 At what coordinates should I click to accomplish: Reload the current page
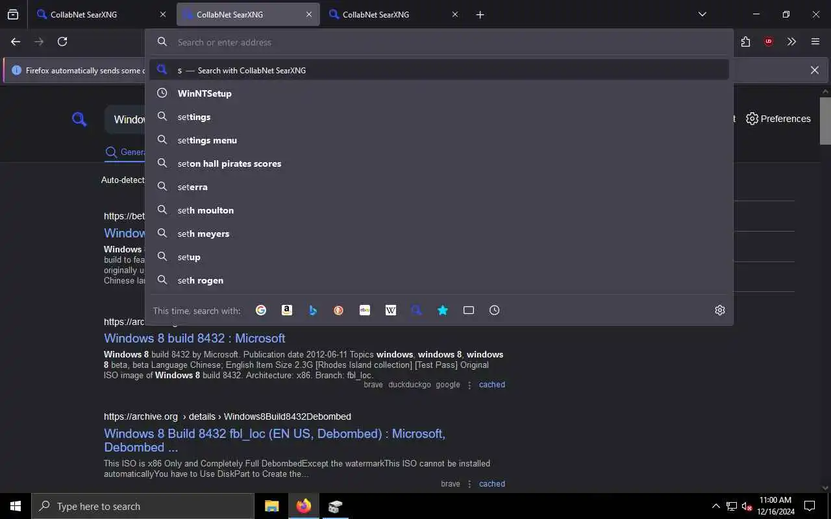62,42
